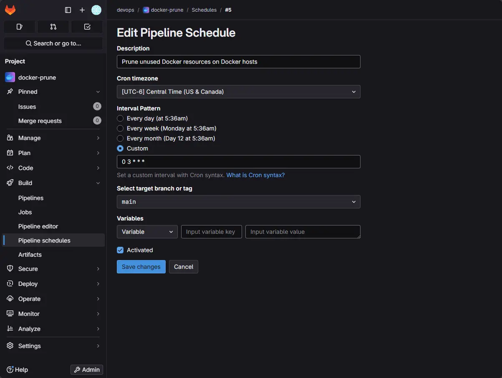Click the custom cron interval input field
This screenshot has height=378, width=502.
238,162
